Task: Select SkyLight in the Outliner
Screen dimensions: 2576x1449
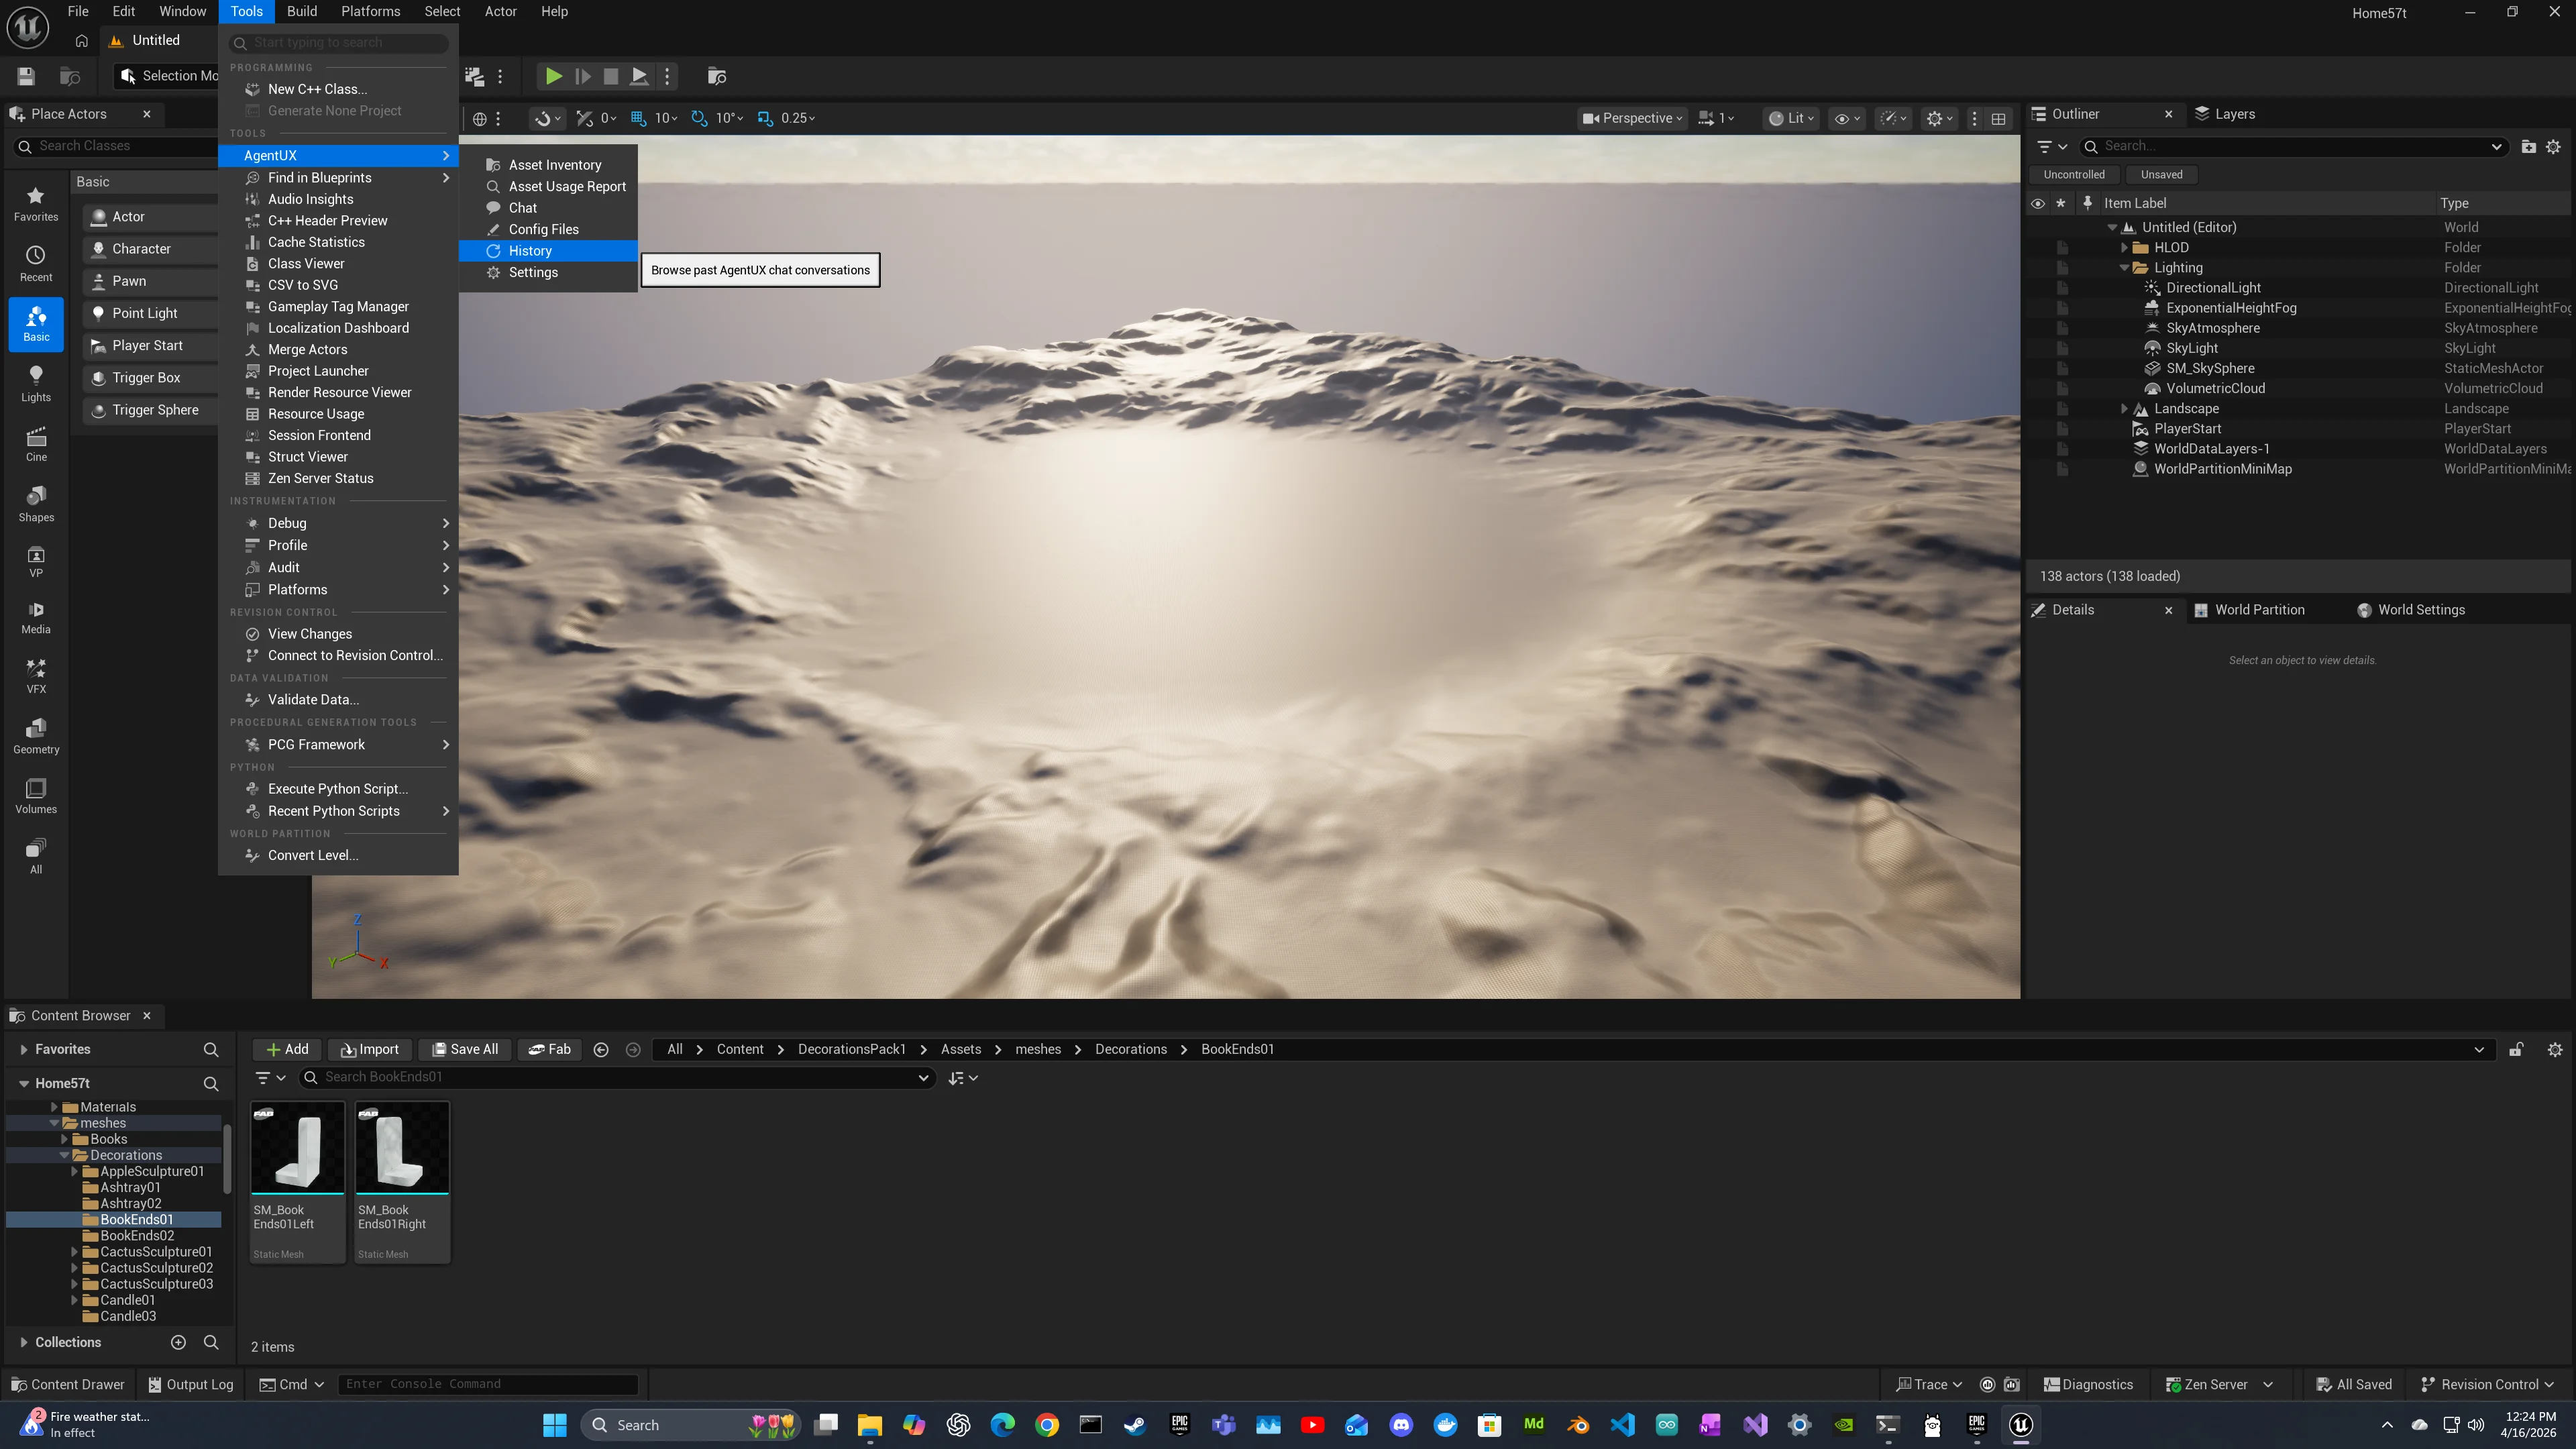Action: click(2192, 348)
